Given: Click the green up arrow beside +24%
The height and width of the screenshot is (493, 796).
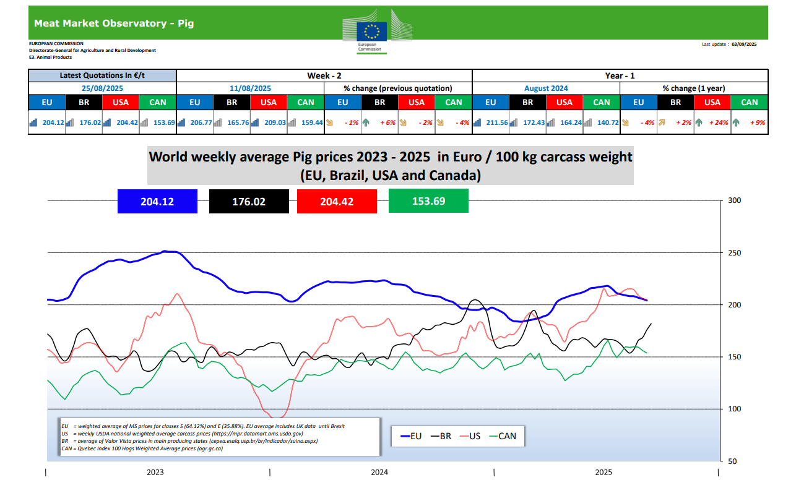Looking at the screenshot, I should coord(699,122).
